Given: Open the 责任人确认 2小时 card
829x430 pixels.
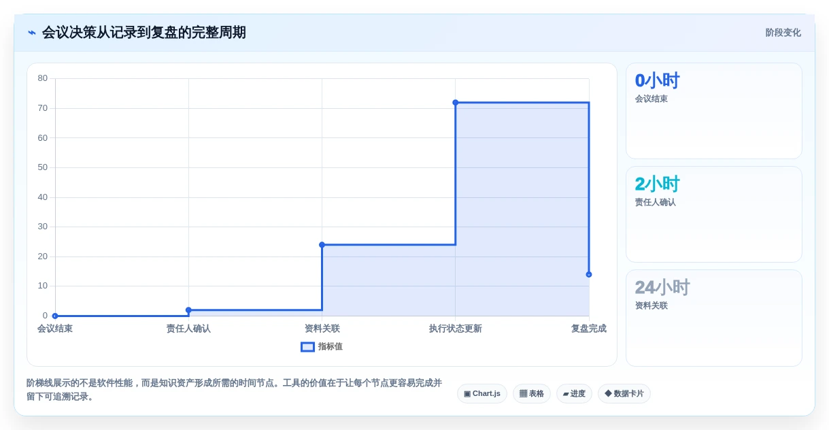Looking at the screenshot, I should tap(713, 214).
